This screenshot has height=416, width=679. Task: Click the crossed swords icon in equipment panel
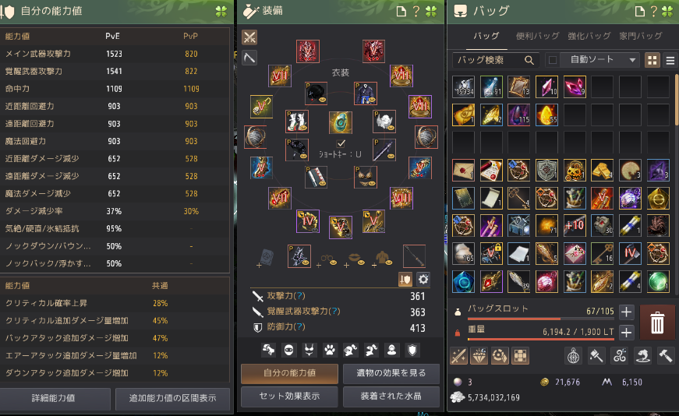pyautogui.click(x=249, y=37)
